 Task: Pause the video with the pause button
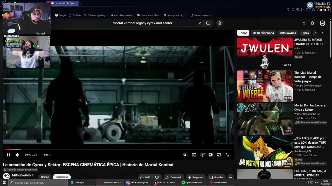[x=8, y=155]
